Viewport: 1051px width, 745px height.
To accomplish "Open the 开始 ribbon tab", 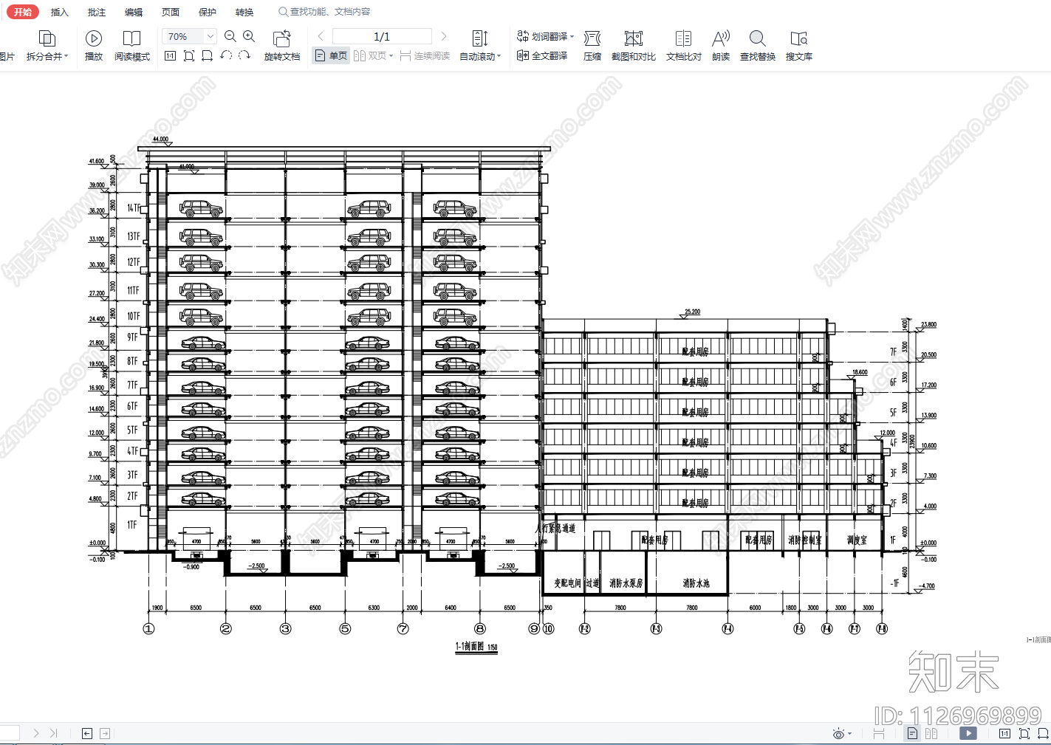I will pos(23,12).
